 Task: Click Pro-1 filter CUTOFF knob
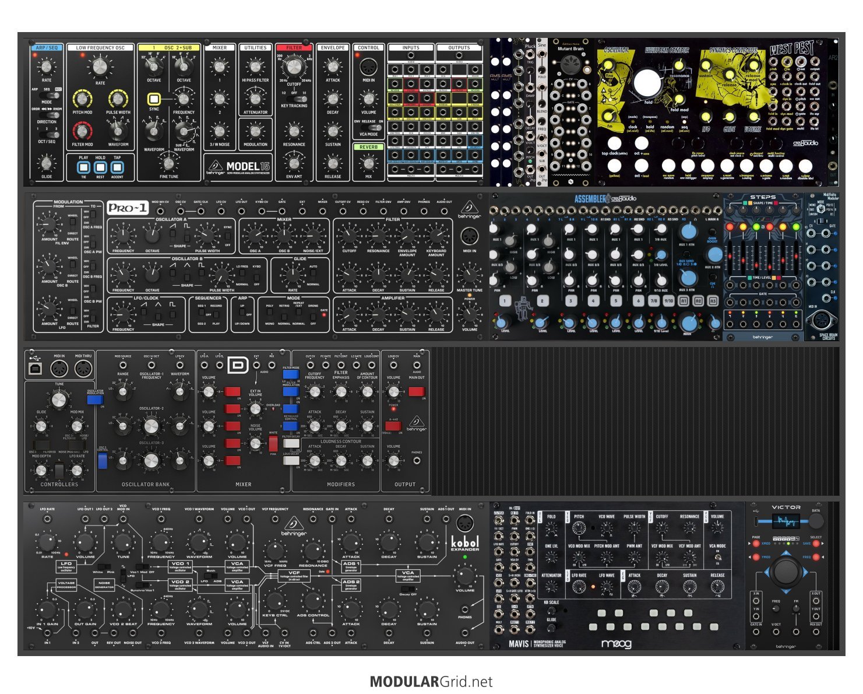349,236
